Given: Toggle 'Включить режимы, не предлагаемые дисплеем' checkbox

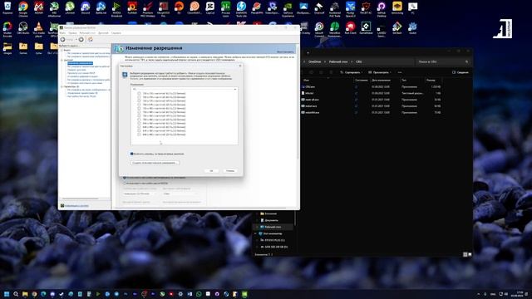Looking at the screenshot, I should 131,154.
